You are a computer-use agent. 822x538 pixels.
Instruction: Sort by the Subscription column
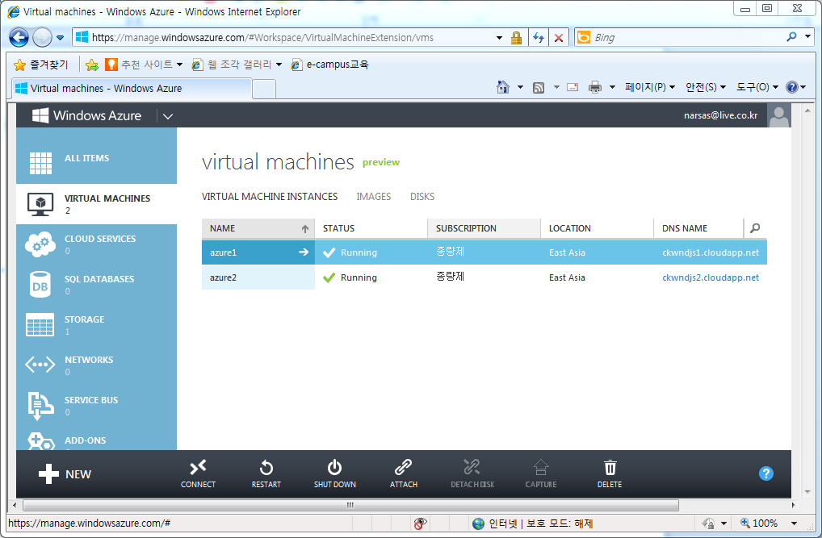coord(484,228)
